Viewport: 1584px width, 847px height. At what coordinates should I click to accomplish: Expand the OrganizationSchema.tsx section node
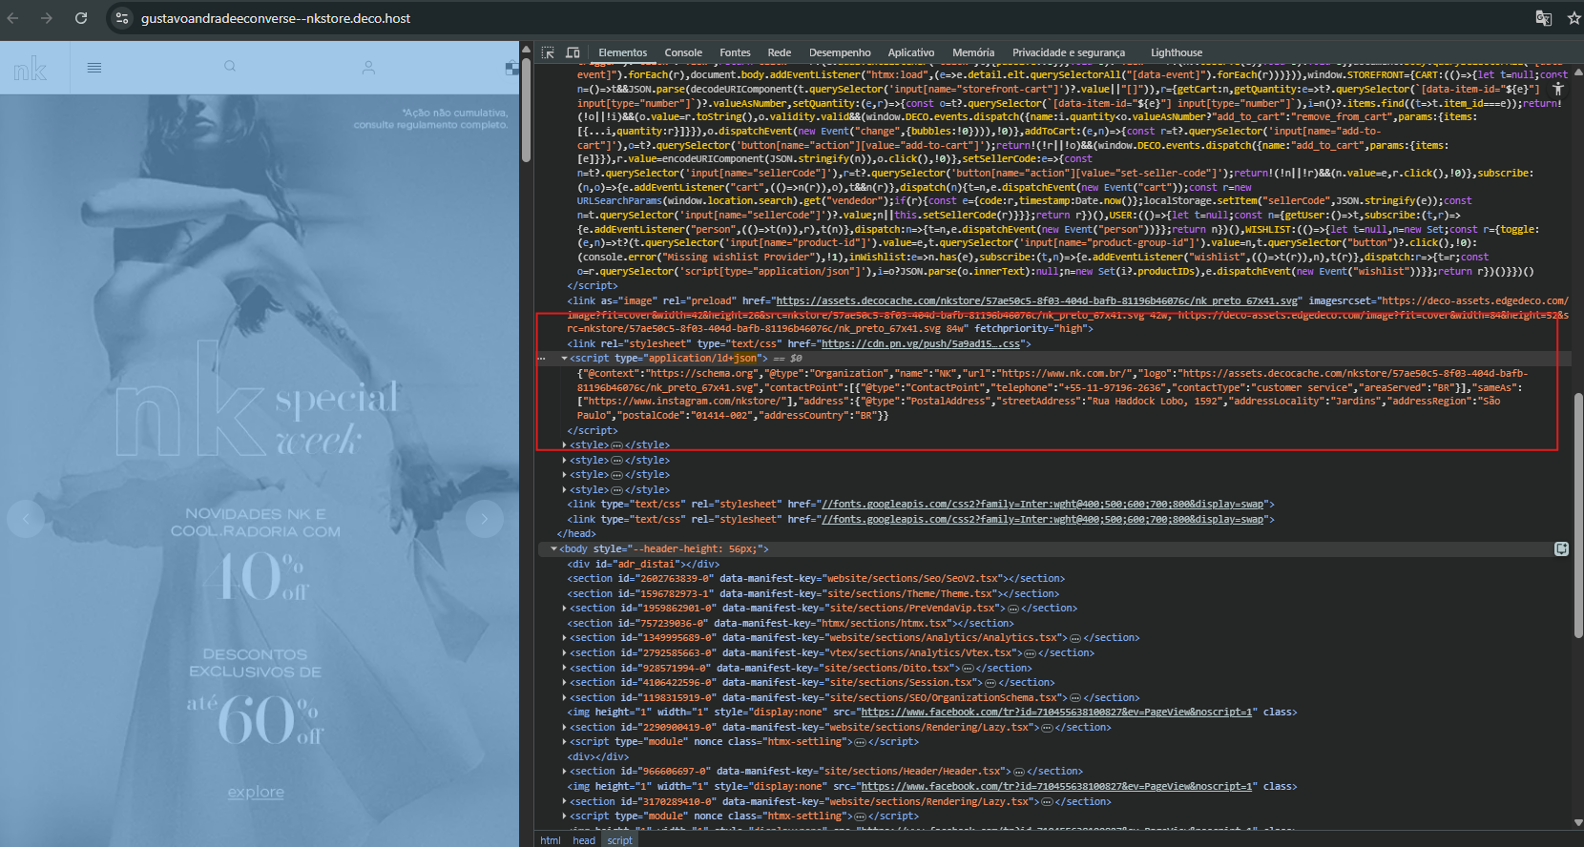[x=564, y=698]
